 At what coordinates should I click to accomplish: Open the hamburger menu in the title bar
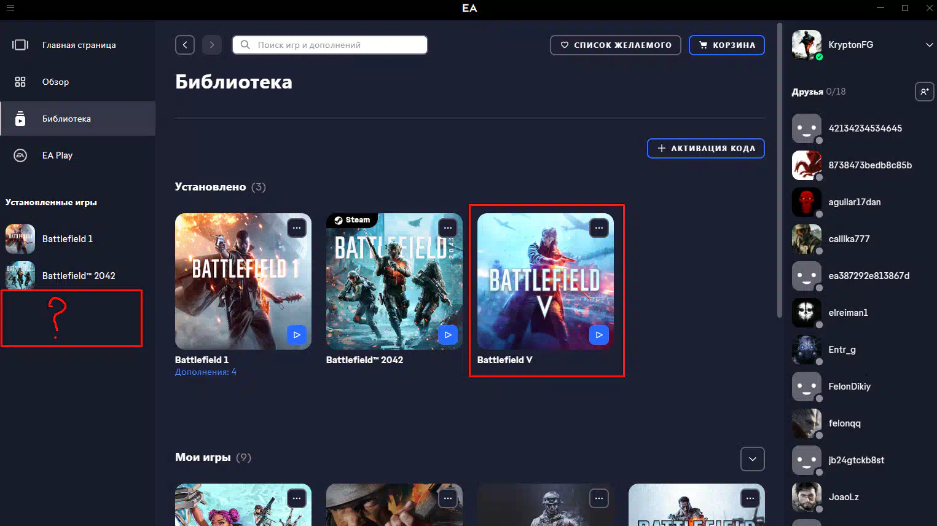pyautogui.click(x=10, y=8)
